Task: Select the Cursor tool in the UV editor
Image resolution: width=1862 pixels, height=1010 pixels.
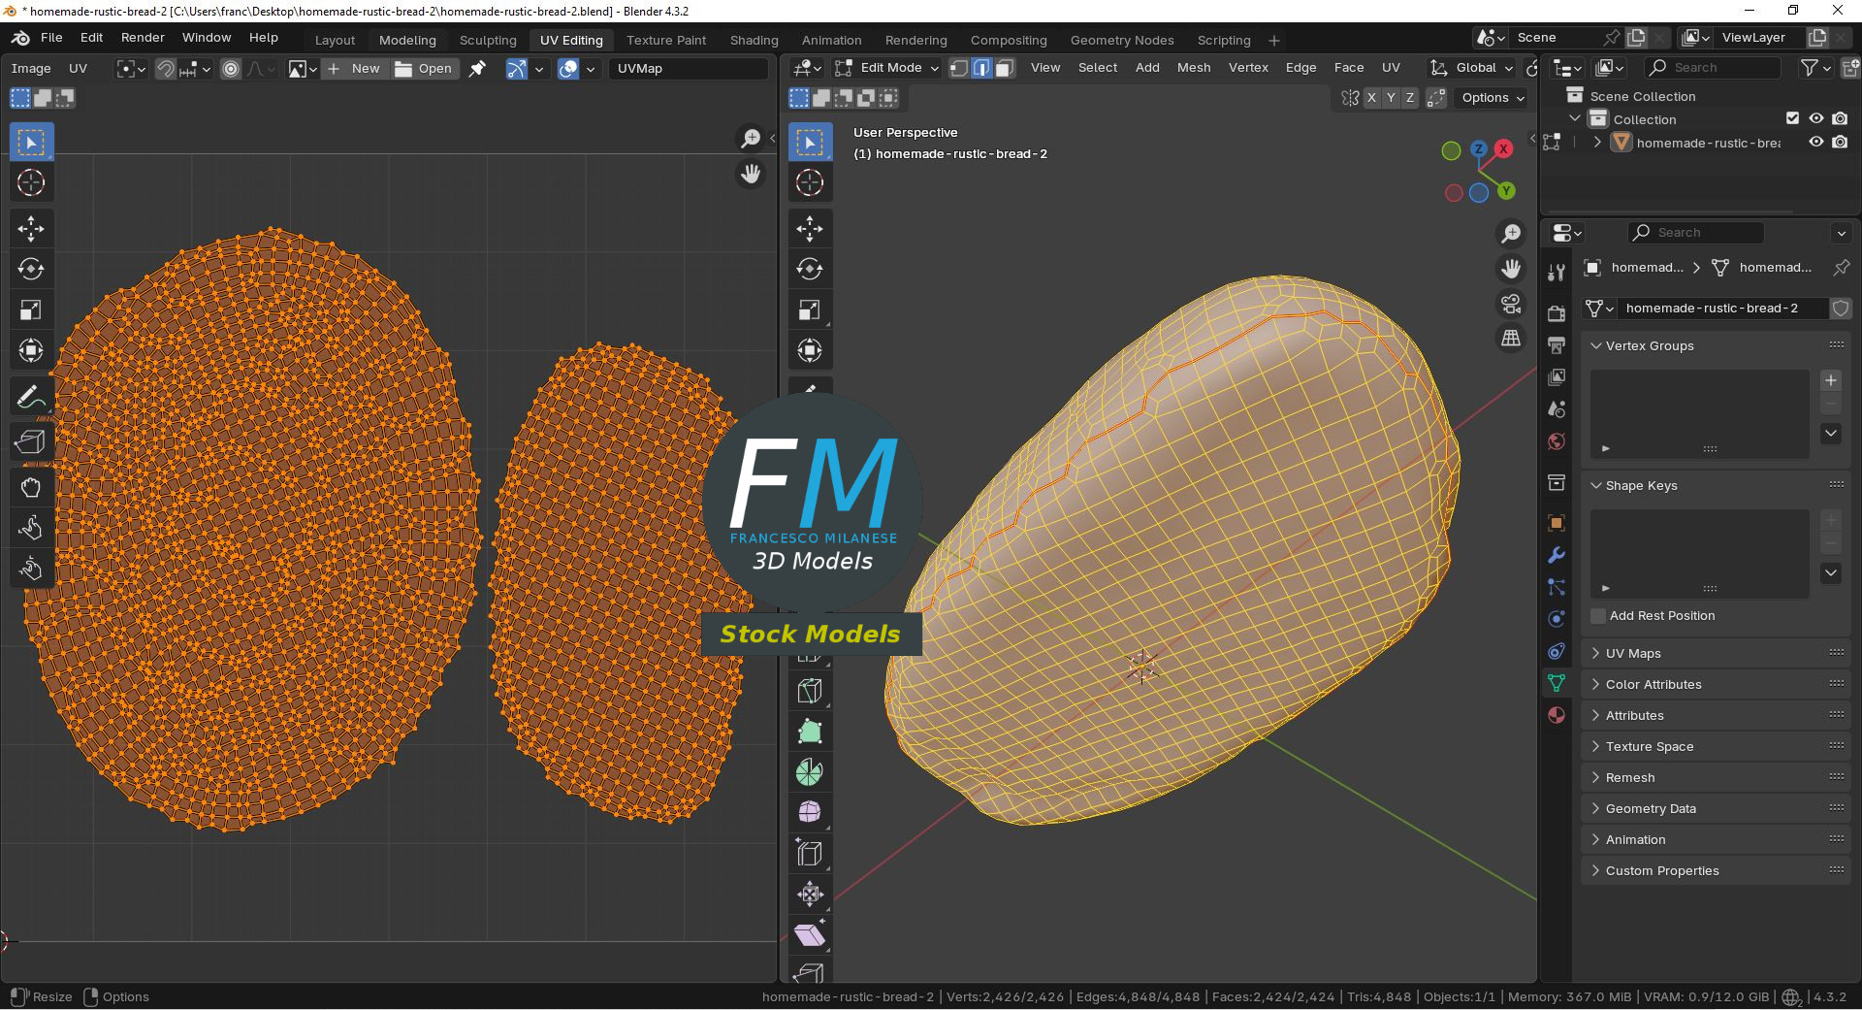Action: 31,182
